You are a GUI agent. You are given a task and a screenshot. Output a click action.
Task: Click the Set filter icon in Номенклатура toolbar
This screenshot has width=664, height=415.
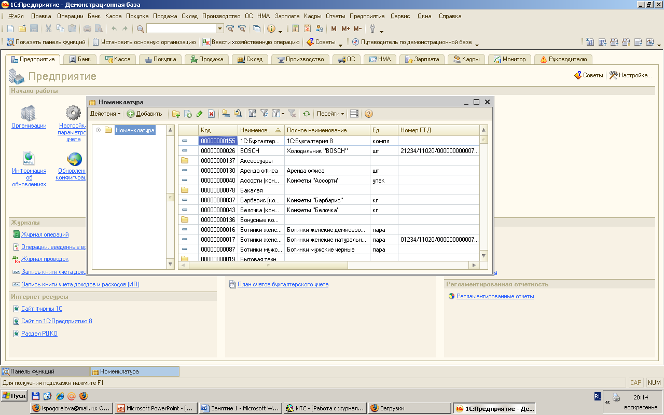click(x=253, y=114)
